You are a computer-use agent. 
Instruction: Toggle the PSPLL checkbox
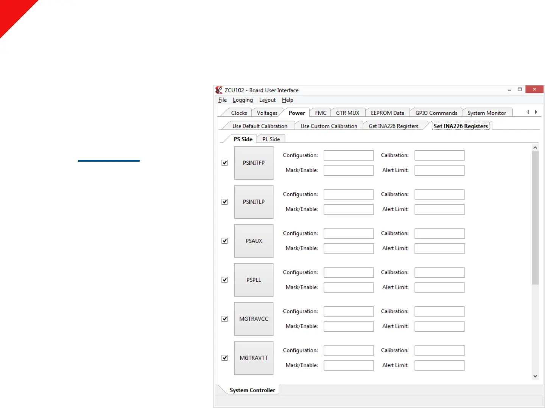point(225,280)
